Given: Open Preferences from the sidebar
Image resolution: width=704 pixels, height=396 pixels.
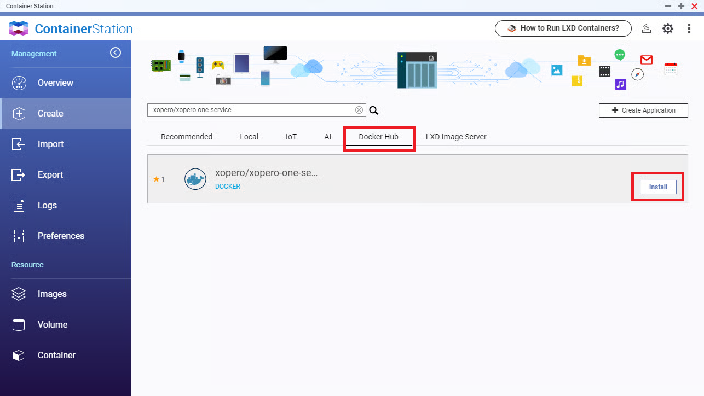Looking at the screenshot, I should point(65,236).
